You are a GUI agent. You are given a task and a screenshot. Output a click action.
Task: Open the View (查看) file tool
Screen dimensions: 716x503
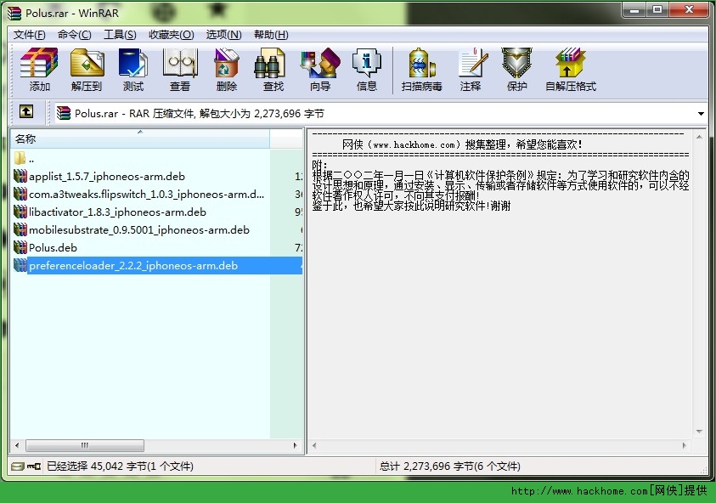click(x=180, y=70)
